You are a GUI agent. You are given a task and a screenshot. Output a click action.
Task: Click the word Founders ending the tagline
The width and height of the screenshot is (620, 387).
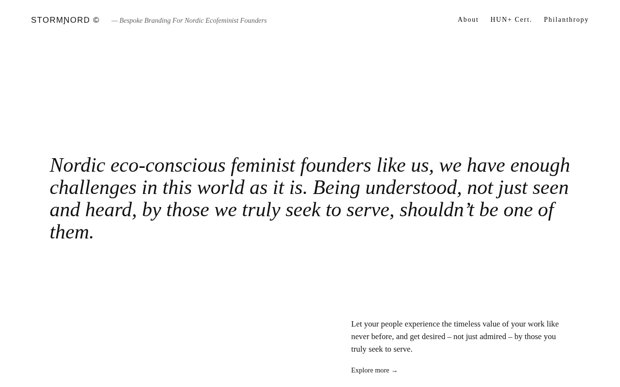click(x=253, y=21)
